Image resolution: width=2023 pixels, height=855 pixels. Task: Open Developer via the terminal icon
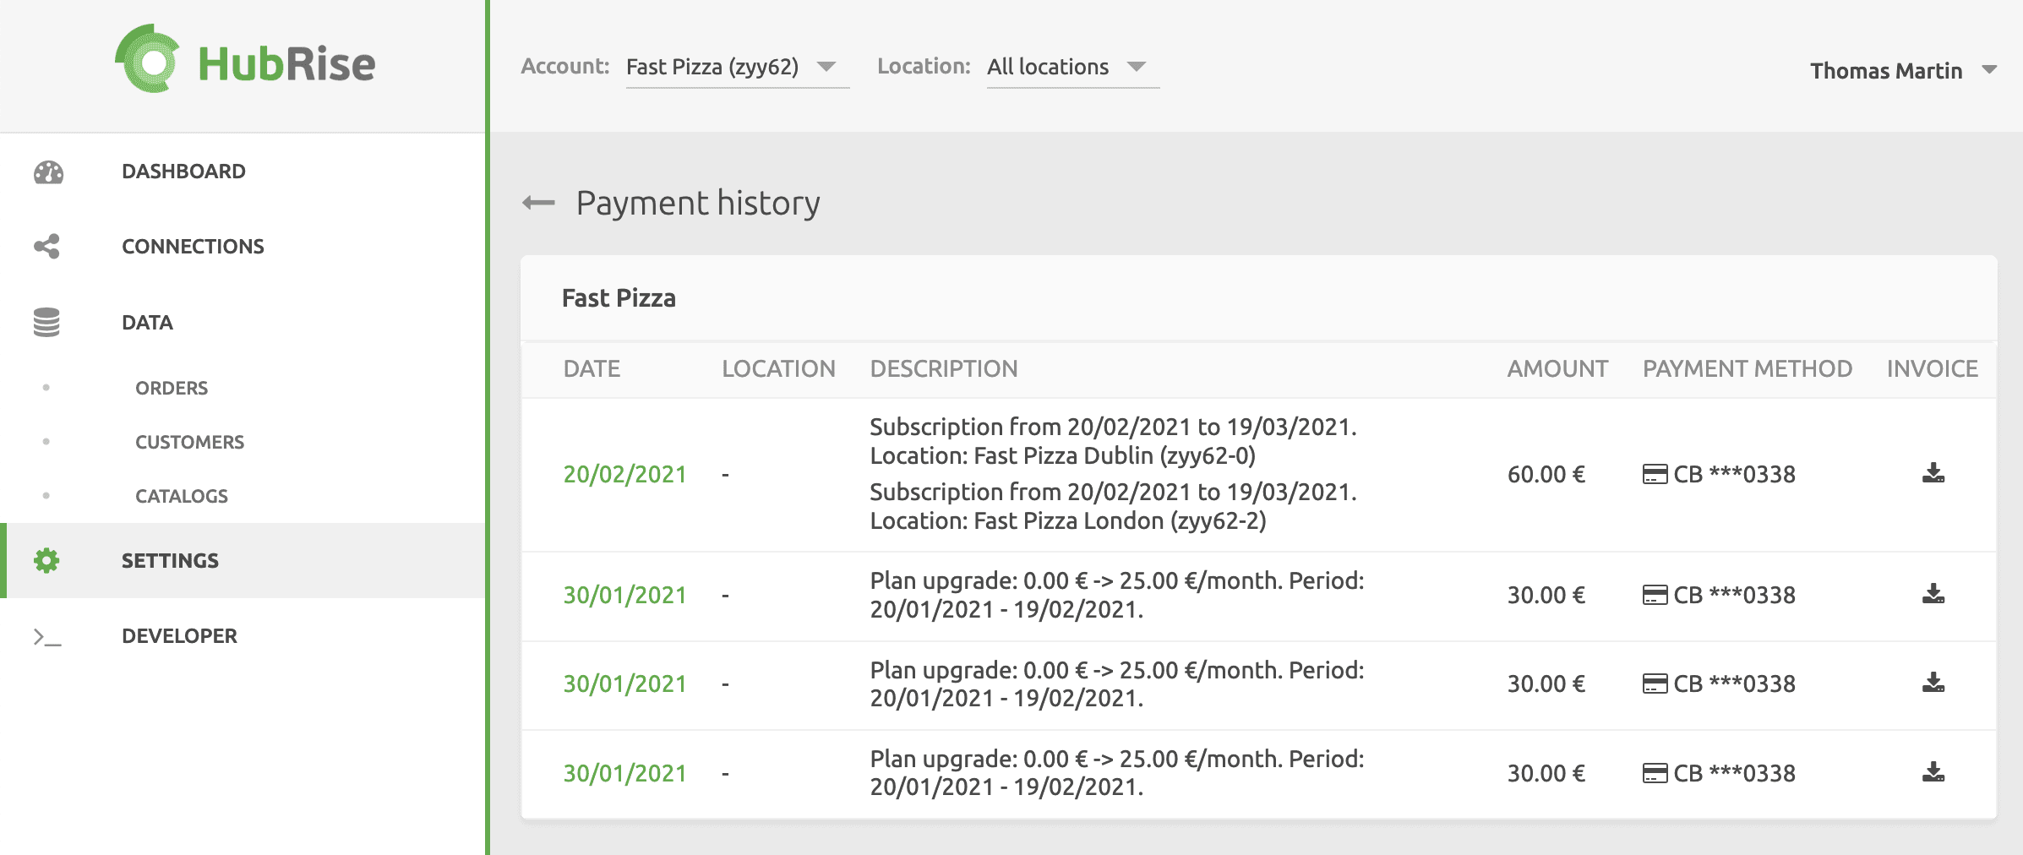[x=46, y=636]
